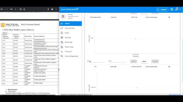183x102 pixels.
Task: Open the notifications bell
Action: [x=176, y=9]
